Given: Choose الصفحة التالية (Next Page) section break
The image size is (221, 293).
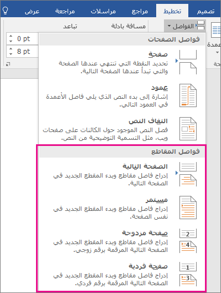Looking at the screenshot, I should 122,175.
